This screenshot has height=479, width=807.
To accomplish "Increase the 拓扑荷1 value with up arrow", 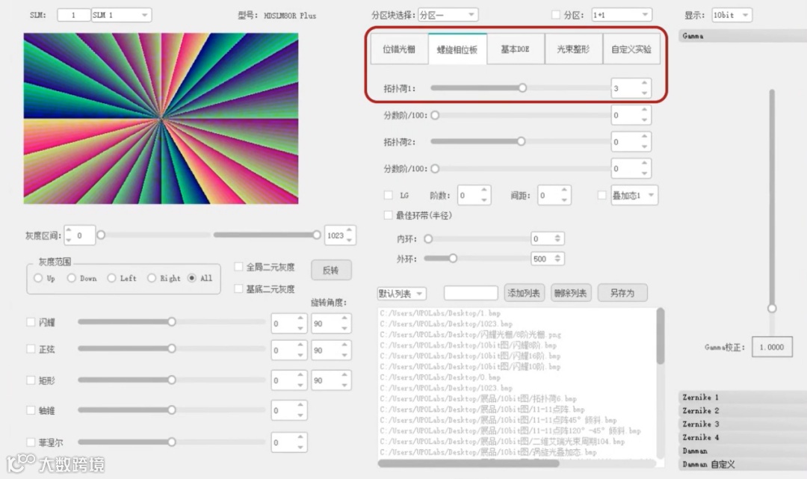I will [644, 84].
